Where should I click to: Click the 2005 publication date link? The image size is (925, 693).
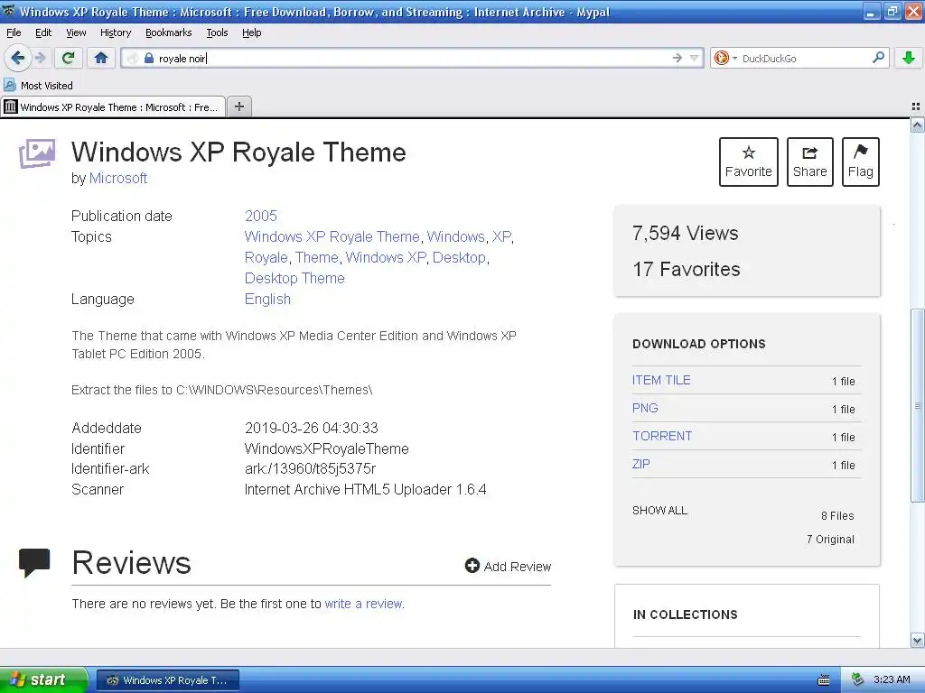(x=261, y=216)
